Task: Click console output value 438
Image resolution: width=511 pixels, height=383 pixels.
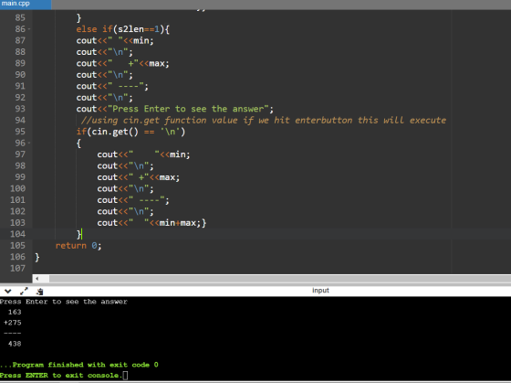Action: 15,344
